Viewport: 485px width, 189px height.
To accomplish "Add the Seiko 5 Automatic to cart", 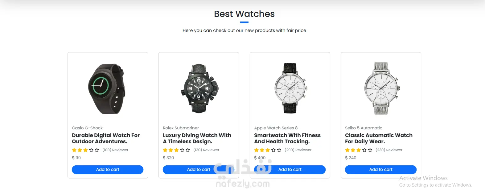I will tap(381, 170).
